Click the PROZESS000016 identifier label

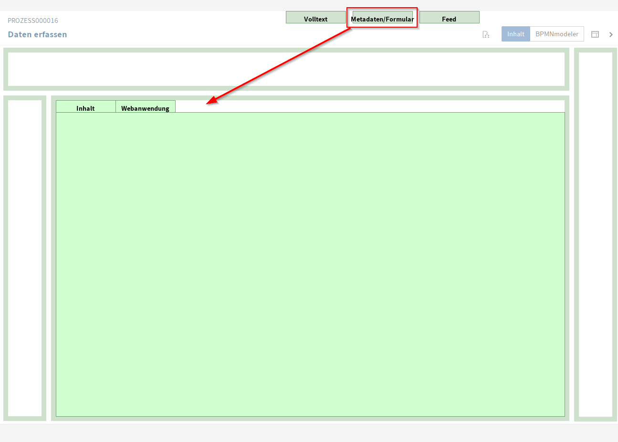[x=33, y=21]
